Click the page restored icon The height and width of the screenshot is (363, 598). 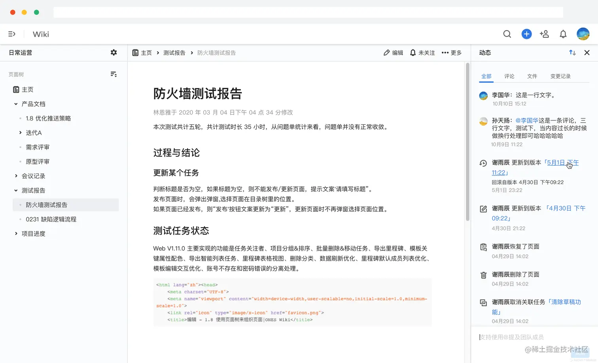(x=483, y=247)
